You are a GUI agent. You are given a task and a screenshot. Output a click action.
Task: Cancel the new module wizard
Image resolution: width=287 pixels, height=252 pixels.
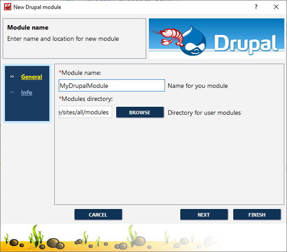click(98, 214)
